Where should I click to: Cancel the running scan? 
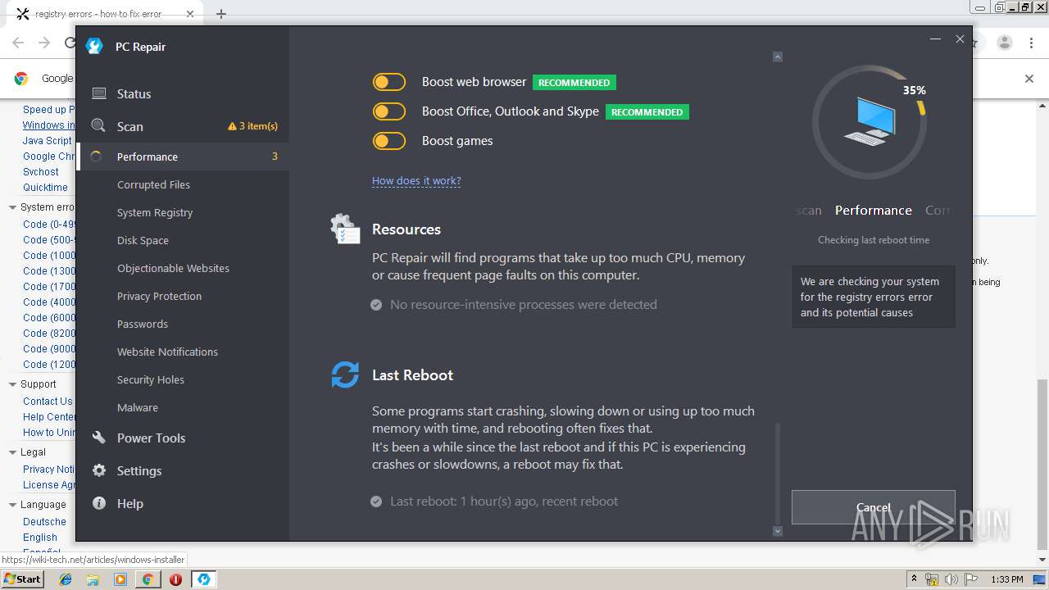873,507
